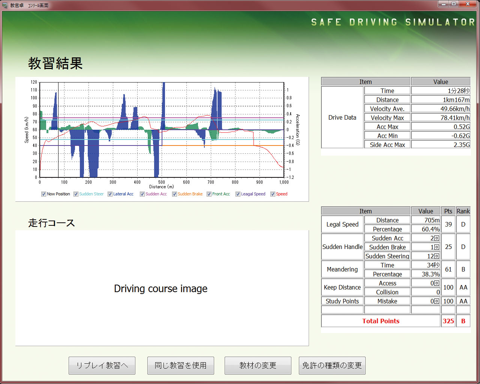Uncheck the Leagal Speed checkbox
The height and width of the screenshot is (384, 480).
(x=238, y=194)
